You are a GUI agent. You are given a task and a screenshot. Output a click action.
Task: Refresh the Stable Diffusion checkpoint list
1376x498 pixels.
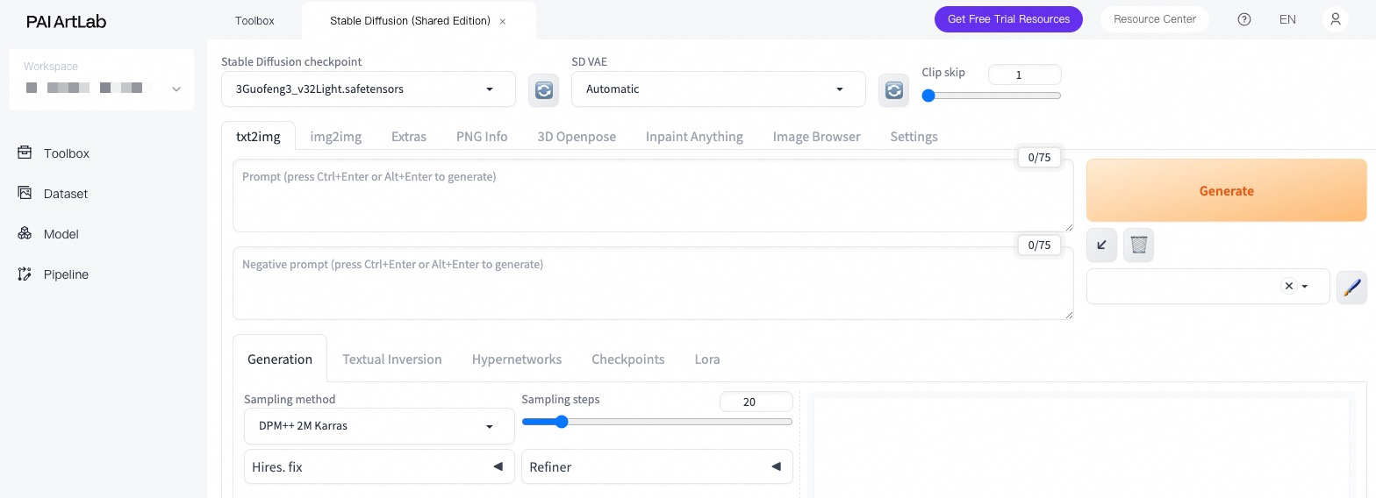[x=543, y=89]
